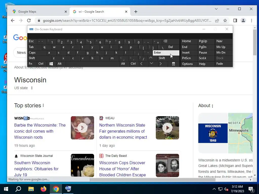The image size is (259, 194).
Task: Open notification center icon
Action: pyautogui.click(x=251, y=189)
